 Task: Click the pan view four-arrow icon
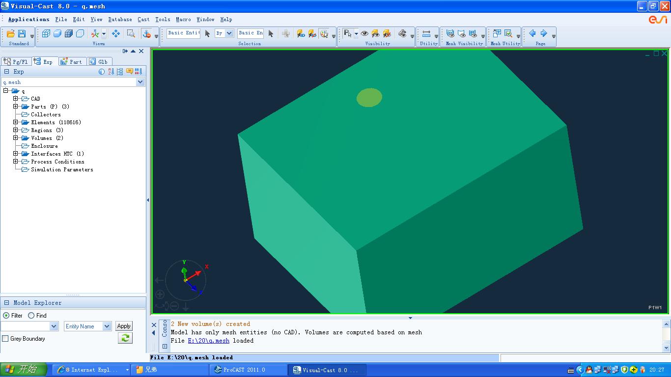tap(116, 33)
